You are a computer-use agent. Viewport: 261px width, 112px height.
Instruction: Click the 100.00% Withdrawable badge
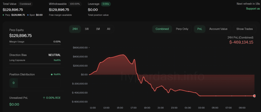pyautogui.click(x=75, y=4)
